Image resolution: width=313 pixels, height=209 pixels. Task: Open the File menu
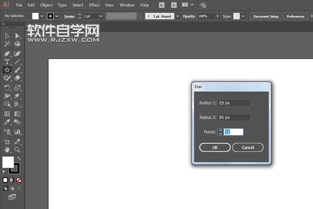pos(19,5)
